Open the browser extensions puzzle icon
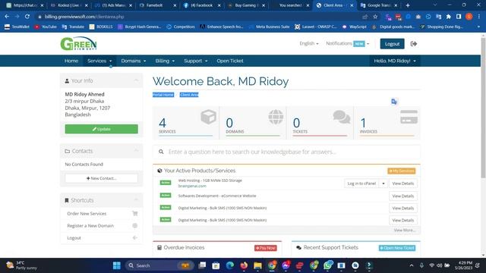486x273 pixels. point(449,17)
